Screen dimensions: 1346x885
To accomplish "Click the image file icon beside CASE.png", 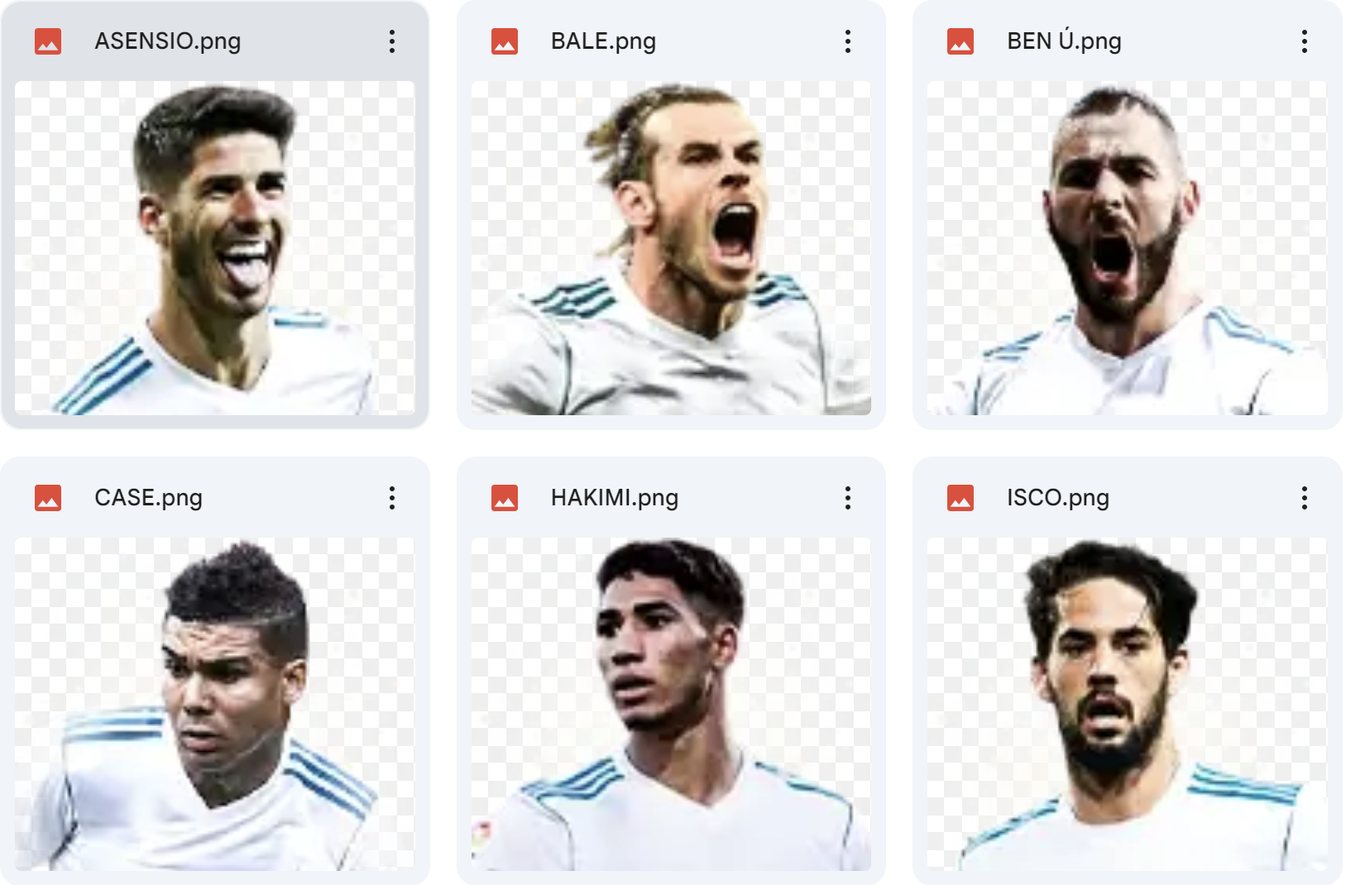I will tap(48, 498).
